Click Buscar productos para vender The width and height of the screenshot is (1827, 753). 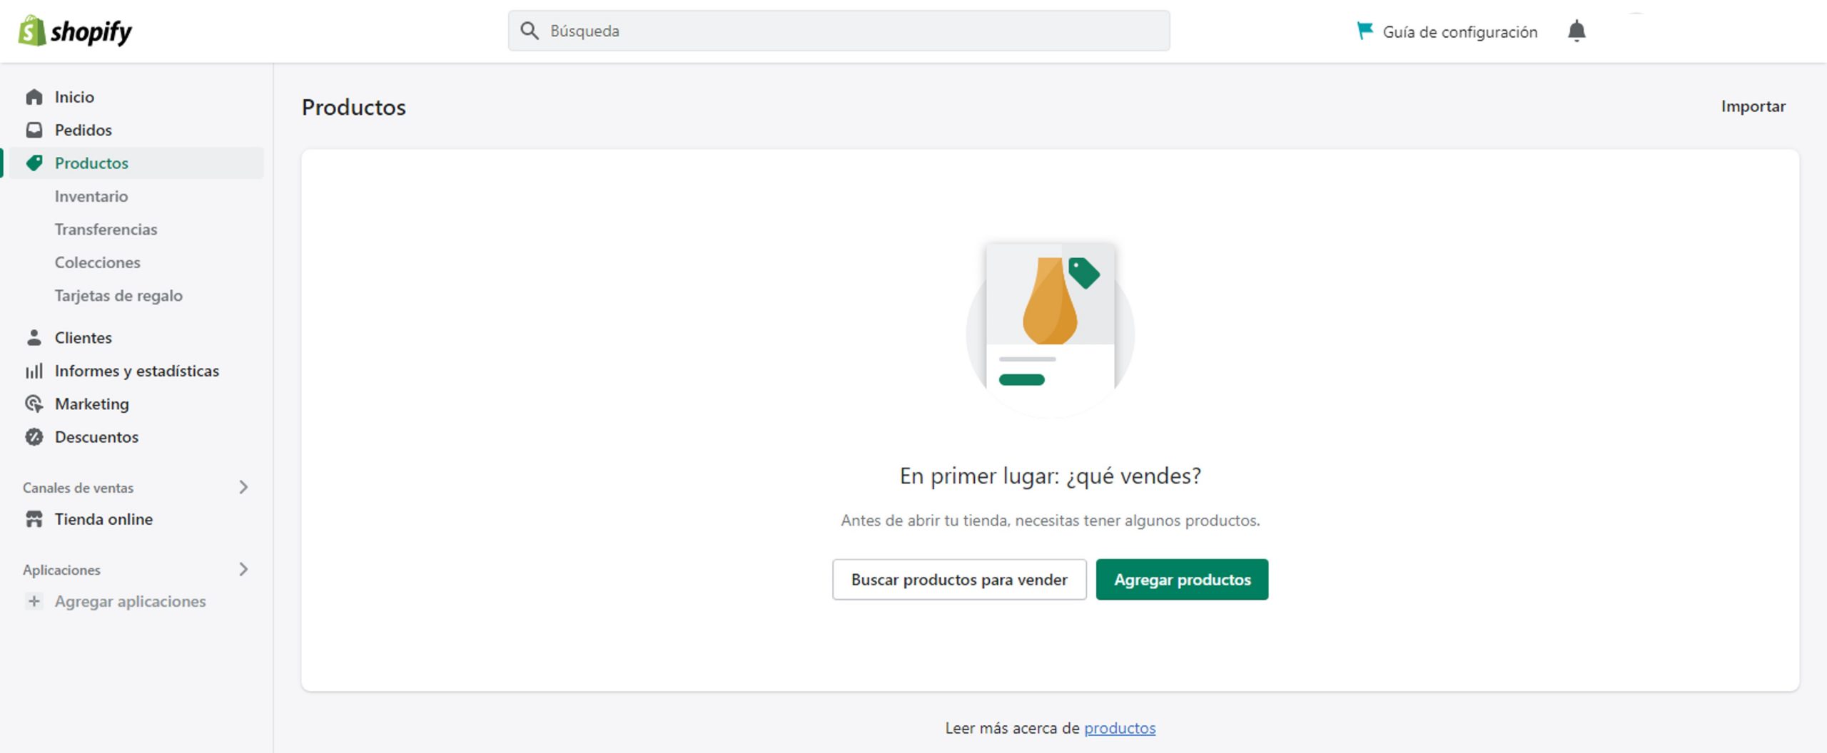[958, 579]
